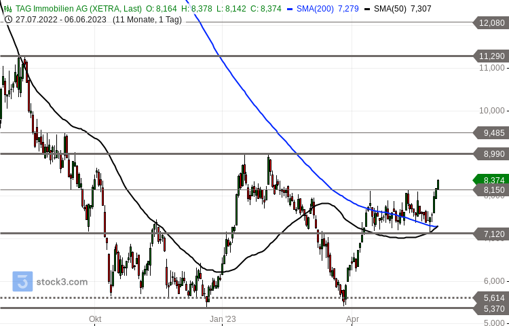
Task: Click the green 8,374 current price label
Action: [x=491, y=180]
